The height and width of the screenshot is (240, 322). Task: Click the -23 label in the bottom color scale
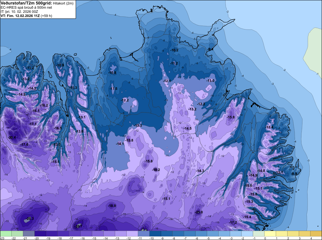click(2, 238)
